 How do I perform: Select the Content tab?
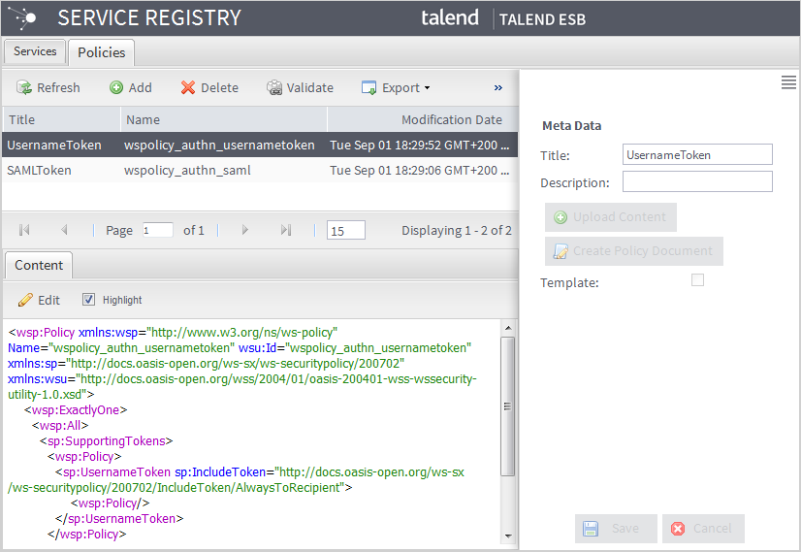pos(39,265)
